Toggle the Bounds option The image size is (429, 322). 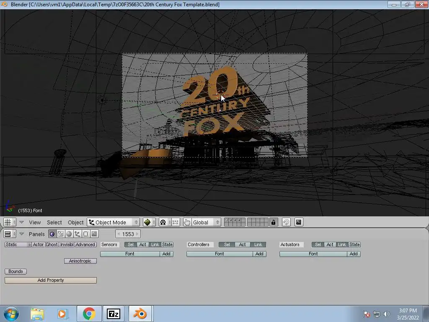pyautogui.click(x=16, y=271)
